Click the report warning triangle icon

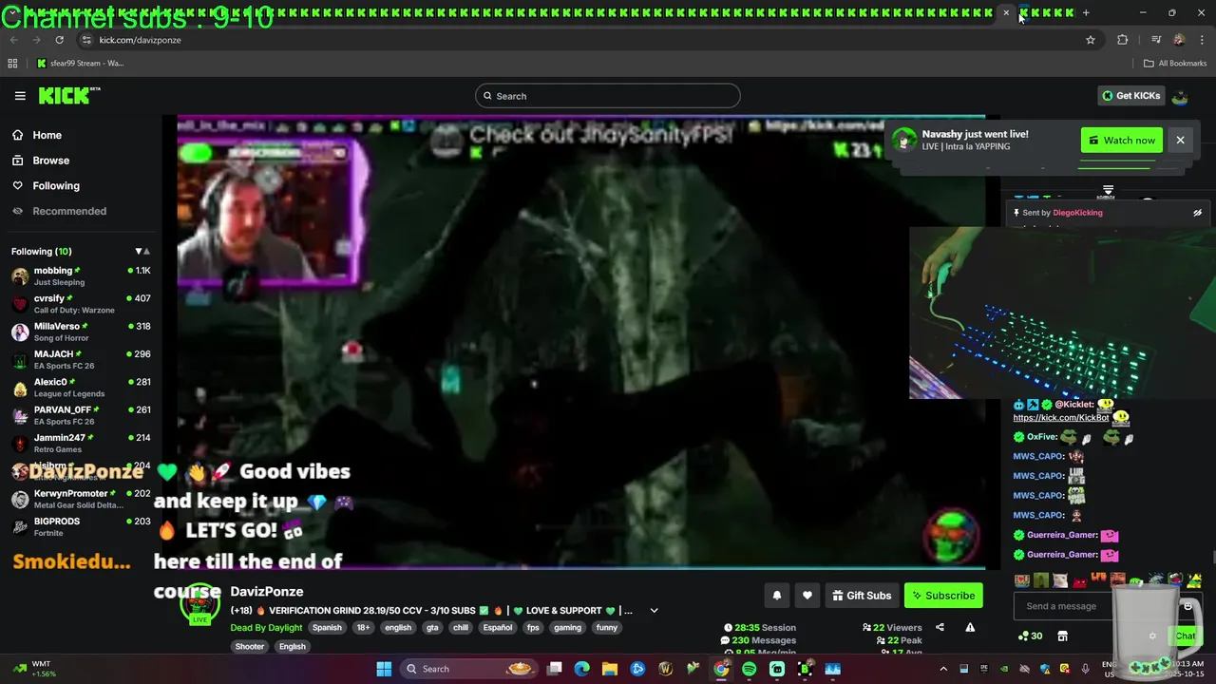point(970,627)
